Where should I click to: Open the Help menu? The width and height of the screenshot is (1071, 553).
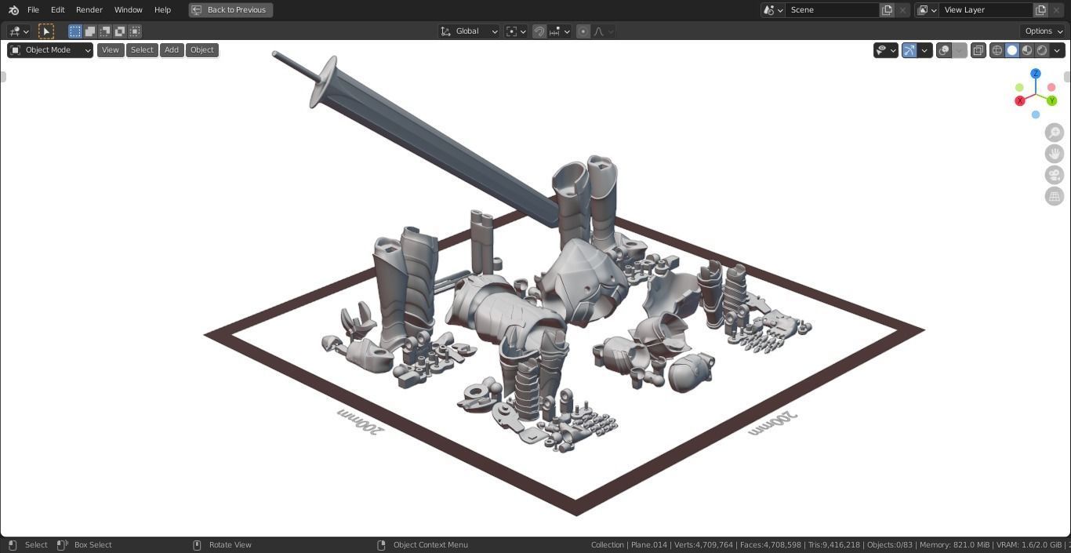point(162,10)
